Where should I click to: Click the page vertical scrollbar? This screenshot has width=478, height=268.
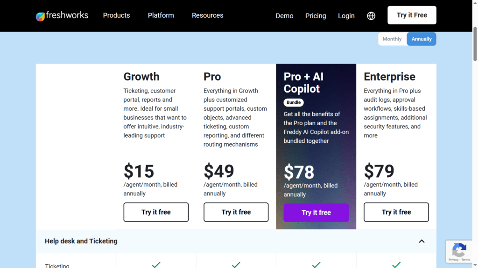click(475, 44)
